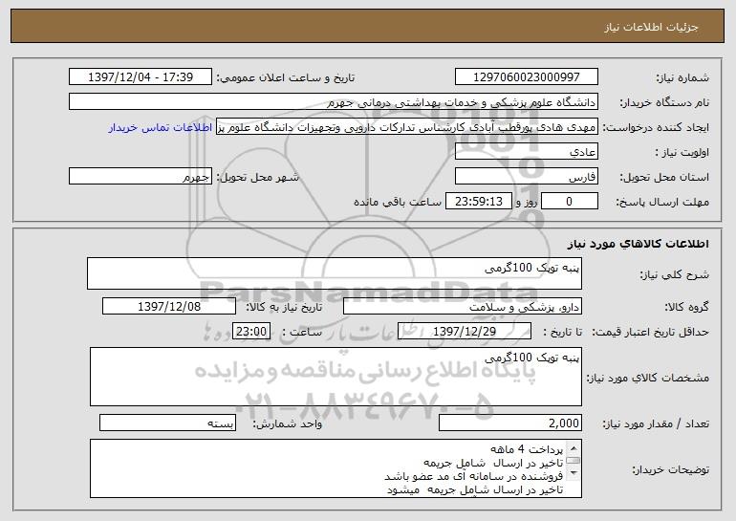This screenshot has width=736, height=521.
Task: Click the text ساعت باقی مانده
Action: click(x=397, y=202)
